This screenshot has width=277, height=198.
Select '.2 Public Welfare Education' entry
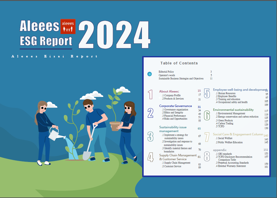[229, 142]
